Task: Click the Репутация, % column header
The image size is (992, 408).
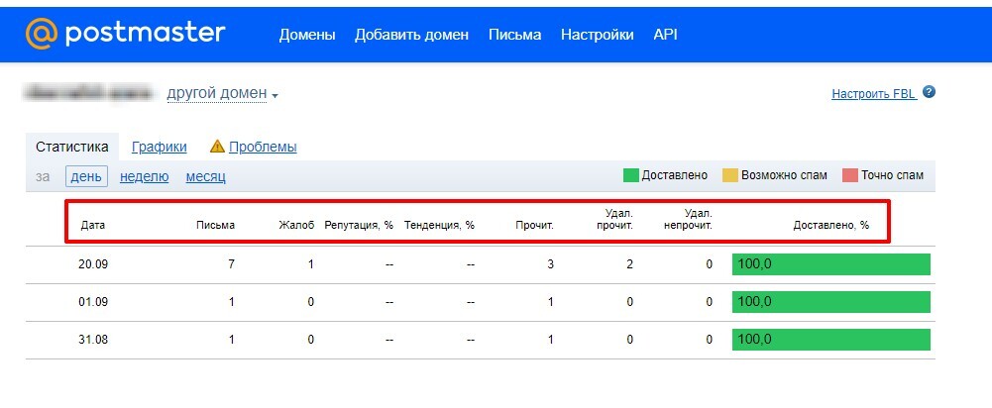Action: (x=359, y=225)
